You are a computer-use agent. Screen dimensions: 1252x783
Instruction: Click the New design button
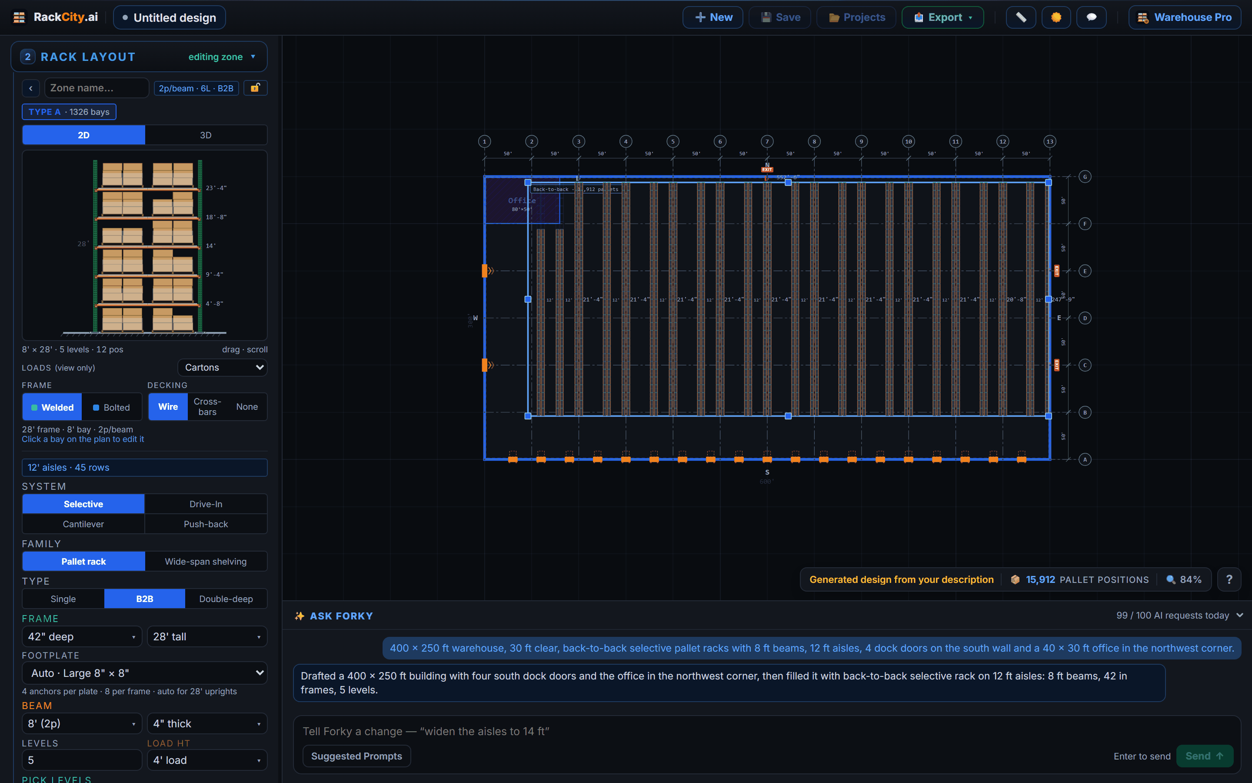[713, 17]
